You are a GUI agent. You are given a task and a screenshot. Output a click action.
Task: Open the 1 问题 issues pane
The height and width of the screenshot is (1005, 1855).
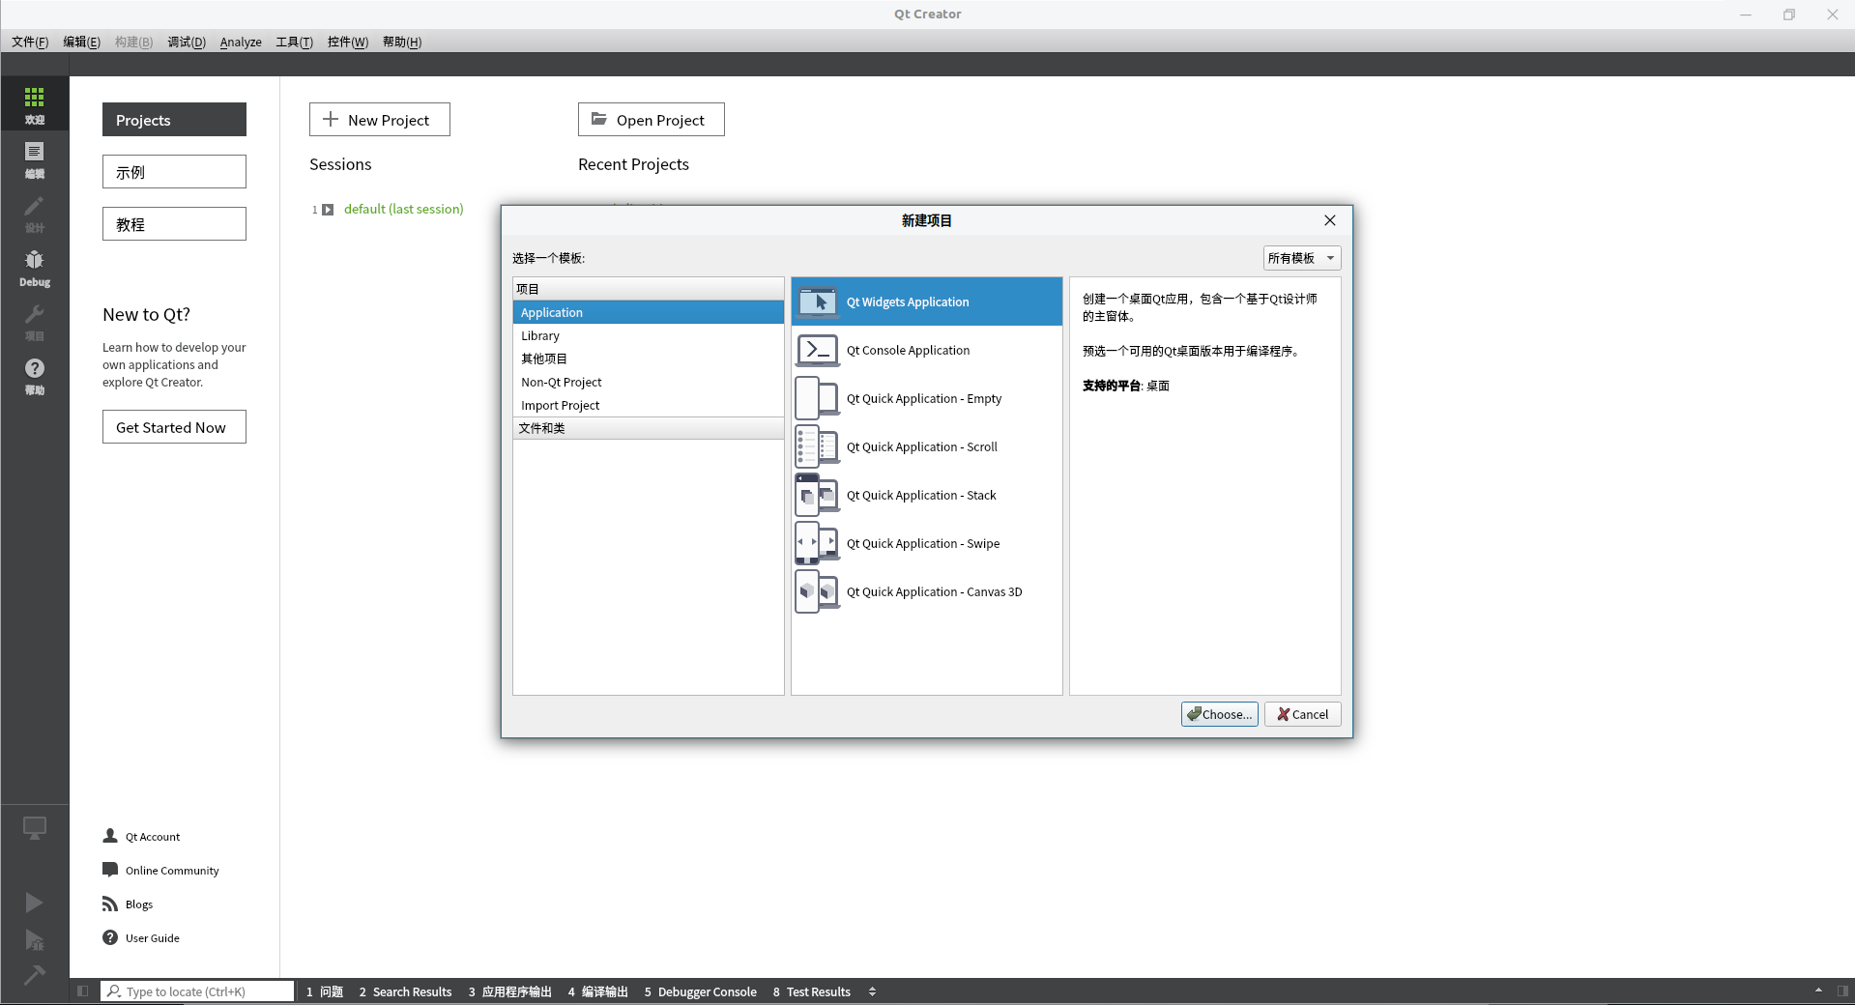(x=325, y=991)
